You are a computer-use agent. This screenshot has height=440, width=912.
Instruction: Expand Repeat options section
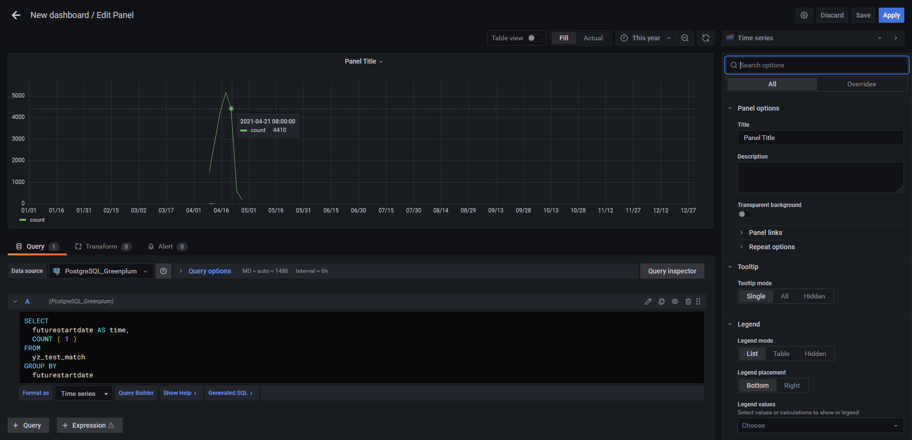(771, 247)
